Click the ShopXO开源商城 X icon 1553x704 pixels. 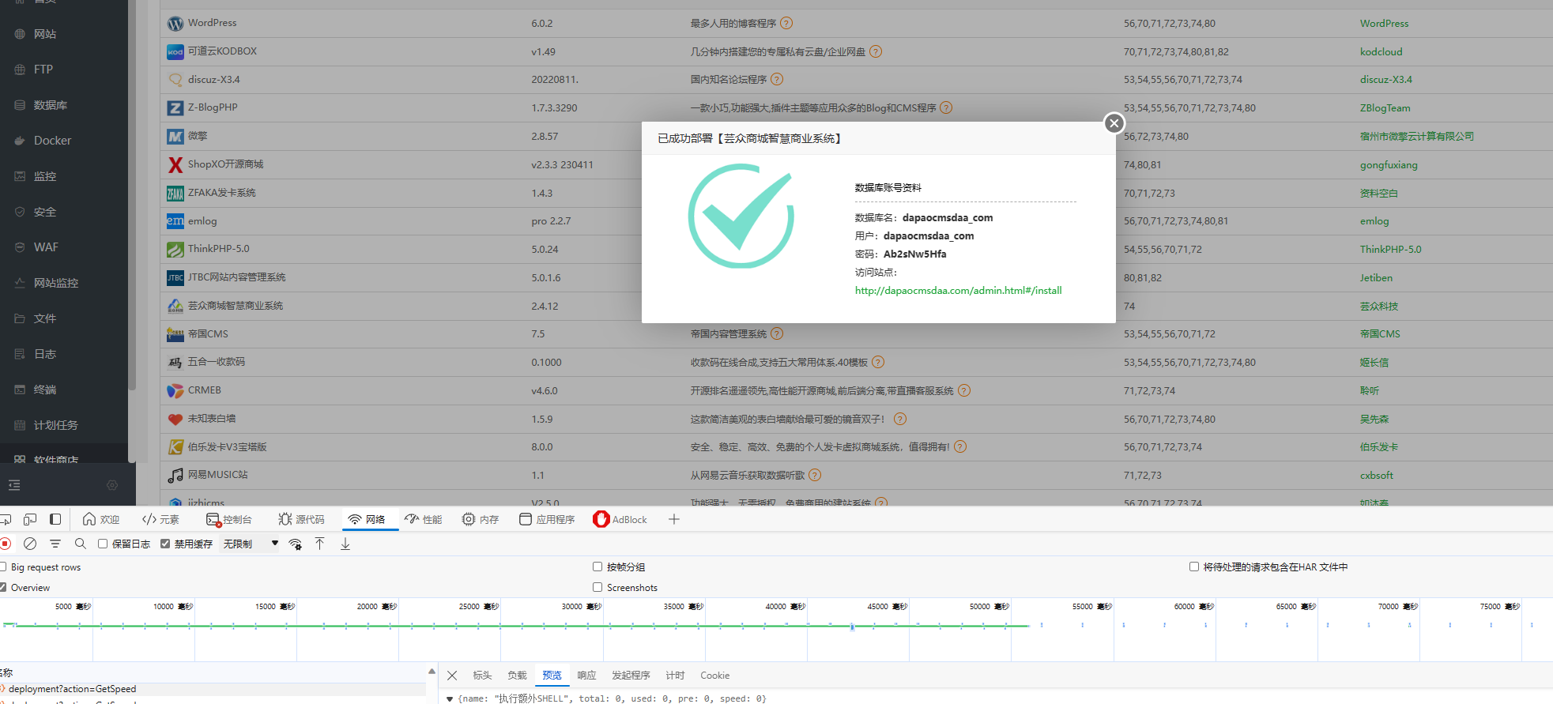coord(175,165)
